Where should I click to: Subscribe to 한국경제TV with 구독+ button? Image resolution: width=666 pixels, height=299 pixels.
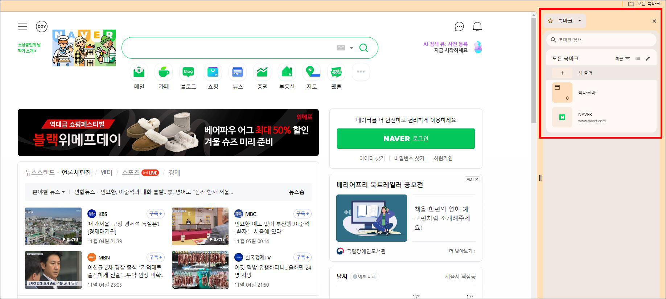[x=302, y=257]
